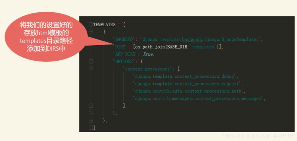The width and height of the screenshot is (297, 141).
Task: Click the TEMPLATES variable name
Action: [x=104, y=25]
